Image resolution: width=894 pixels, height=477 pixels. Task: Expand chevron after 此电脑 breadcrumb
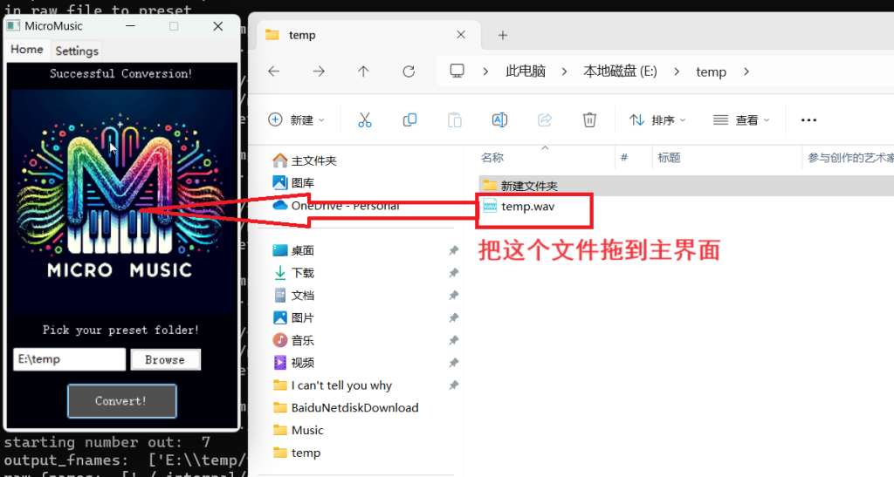(x=565, y=72)
